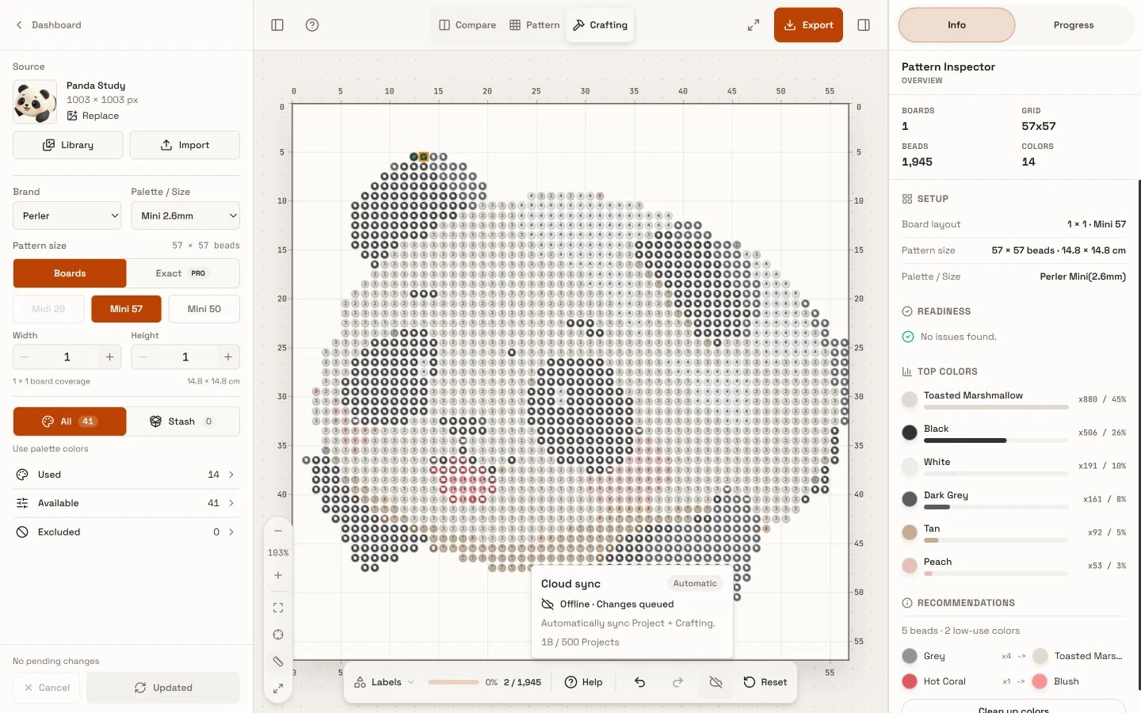The width and height of the screenshot is (1141, 713).
Task: Click the Black color swatch
Action: point(910,433)
